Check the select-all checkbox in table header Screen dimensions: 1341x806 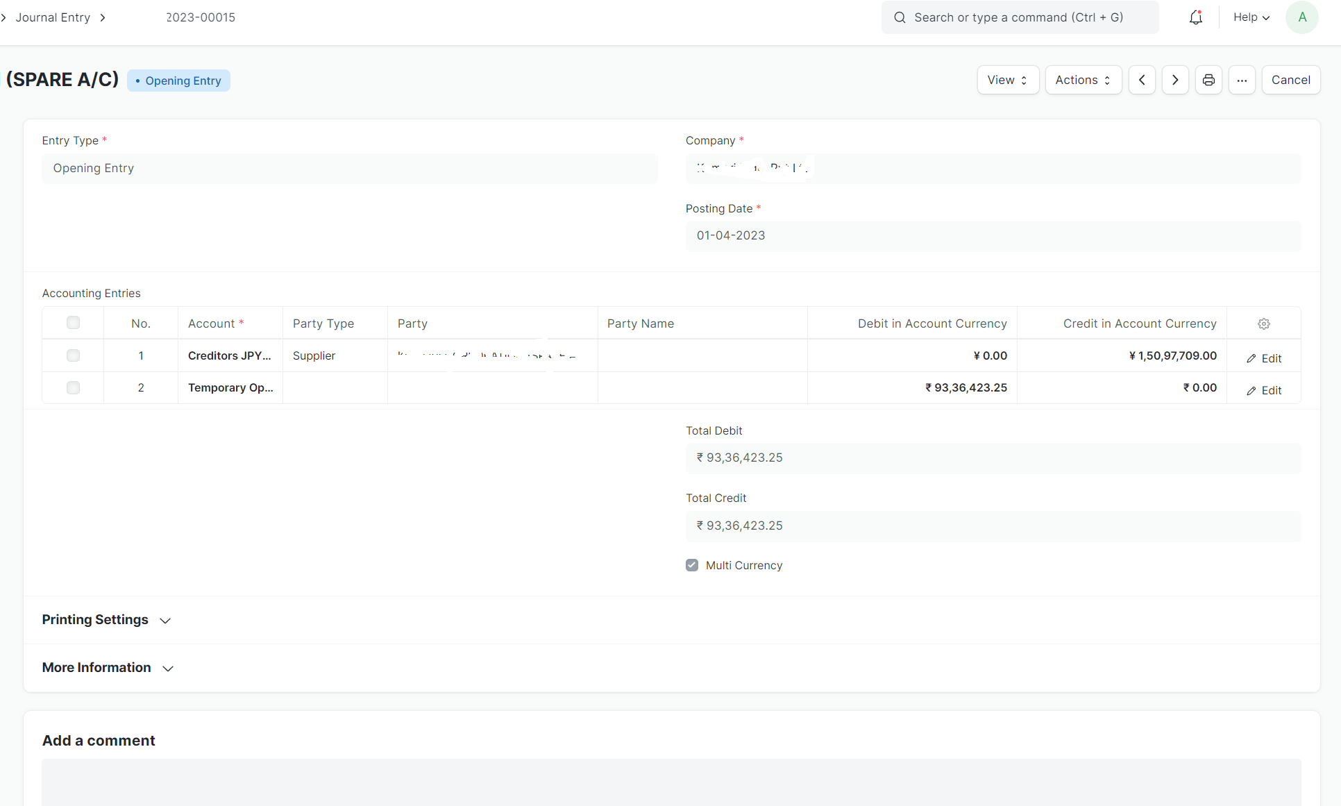pos(72,322)
